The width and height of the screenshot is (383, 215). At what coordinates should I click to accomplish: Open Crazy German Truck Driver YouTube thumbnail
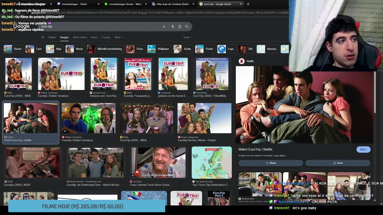pos(159,163)
